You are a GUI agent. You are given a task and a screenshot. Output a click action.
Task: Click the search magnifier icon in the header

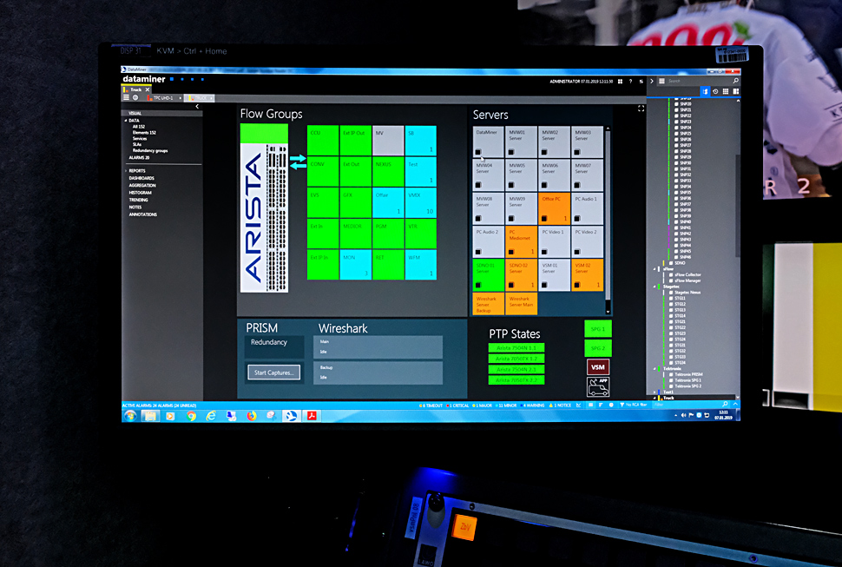(x=736, y=81)
